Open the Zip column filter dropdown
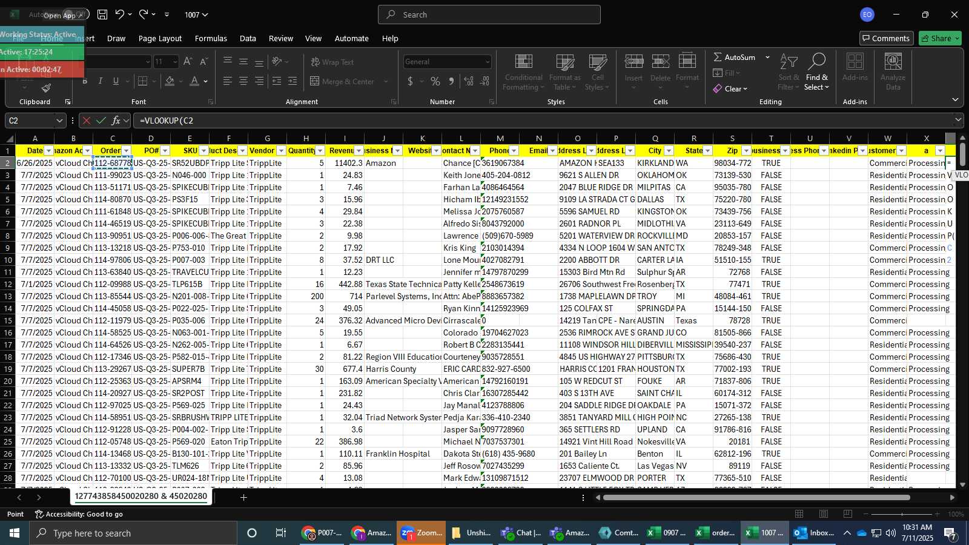Viewport: 969px width, 545px height. [x=746, y=151]
